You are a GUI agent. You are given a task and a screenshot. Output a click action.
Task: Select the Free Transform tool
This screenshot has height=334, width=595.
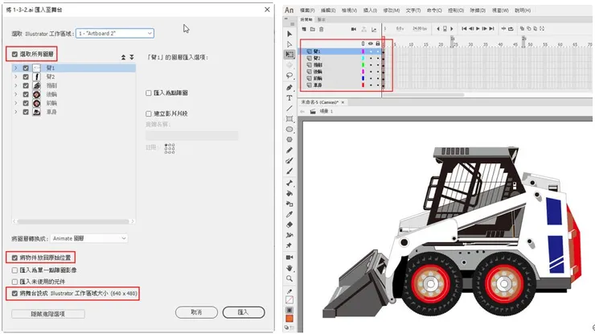click(289, 55)
